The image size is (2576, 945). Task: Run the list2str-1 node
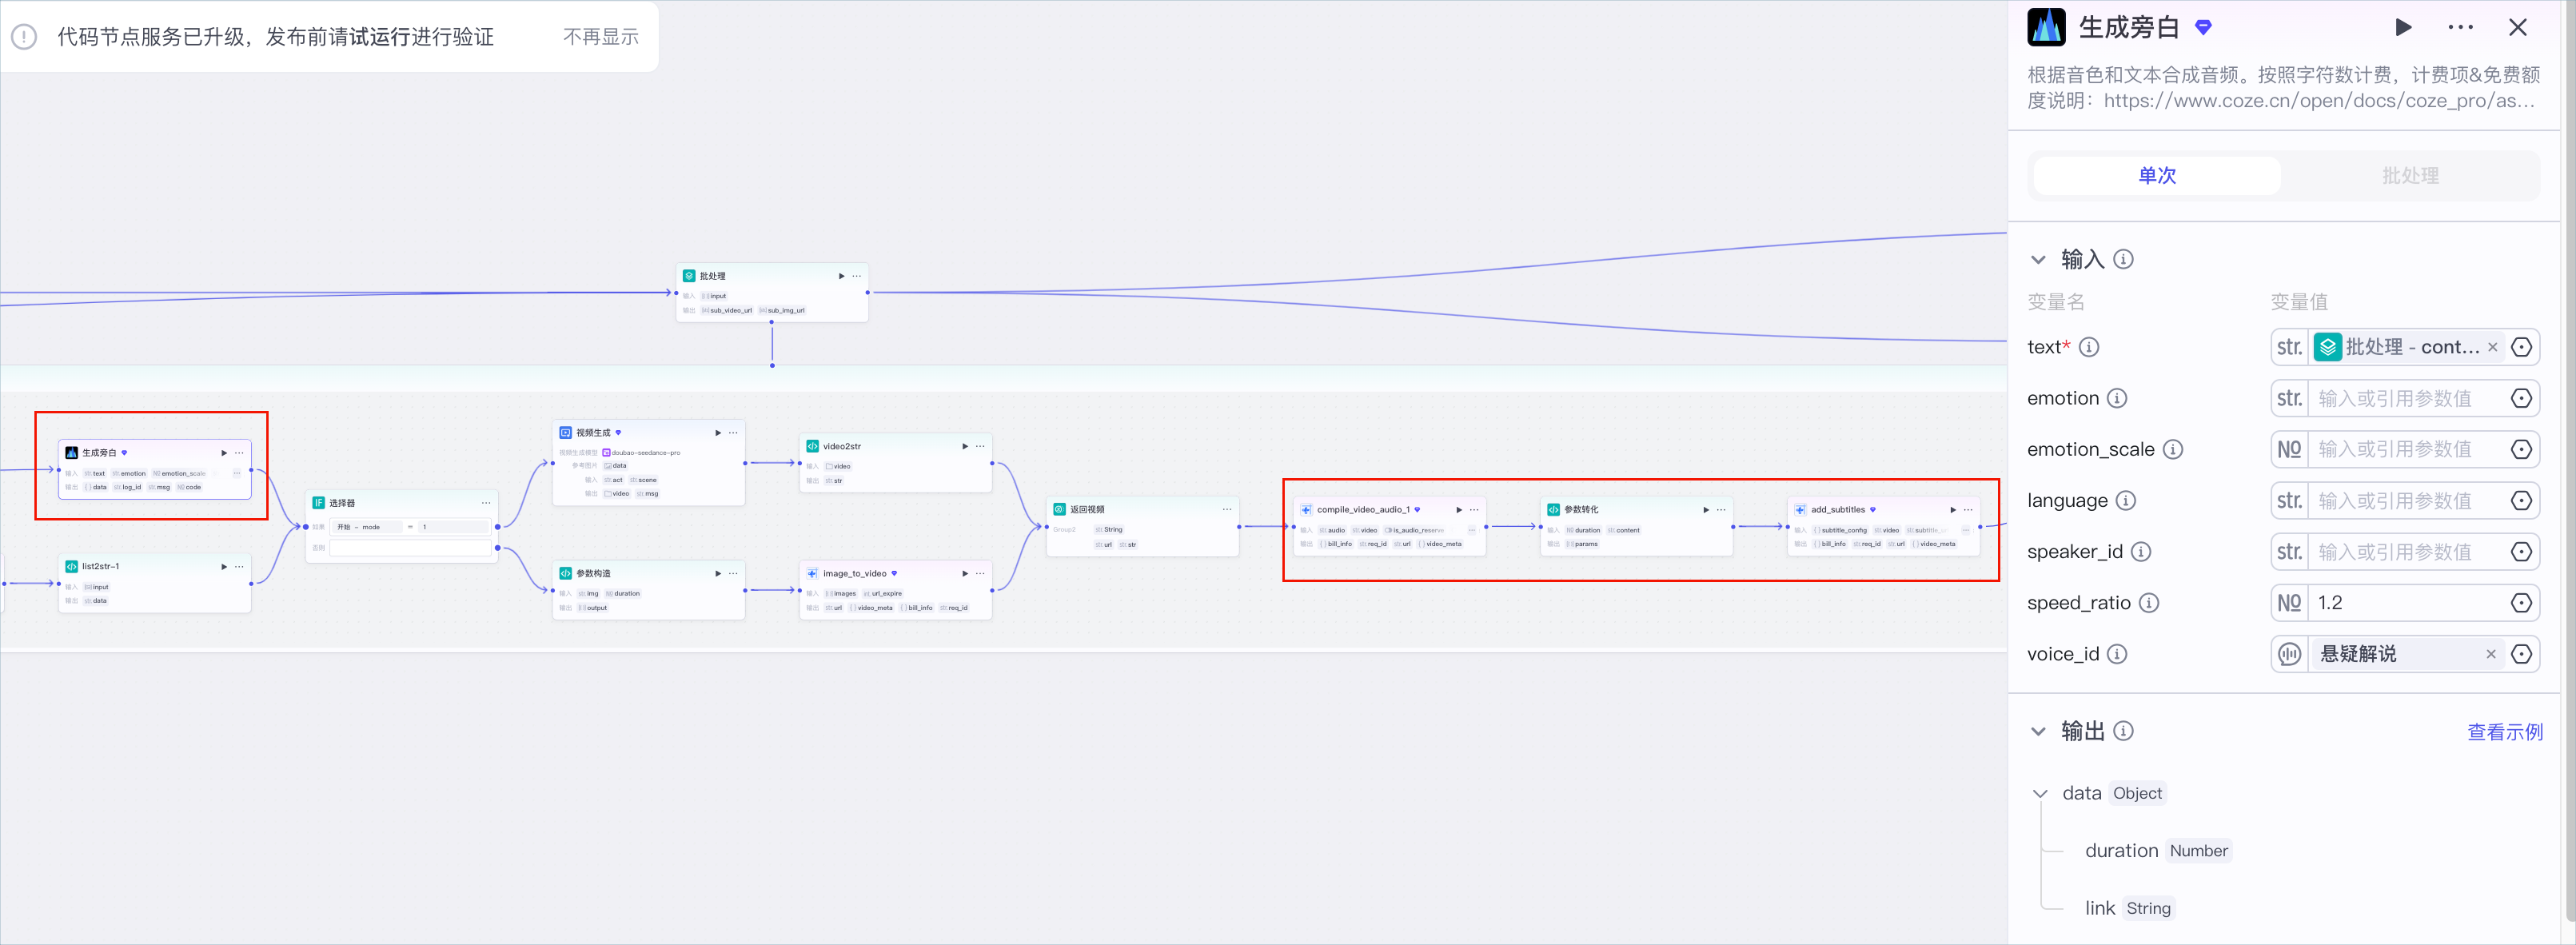[x=224, y=567]
